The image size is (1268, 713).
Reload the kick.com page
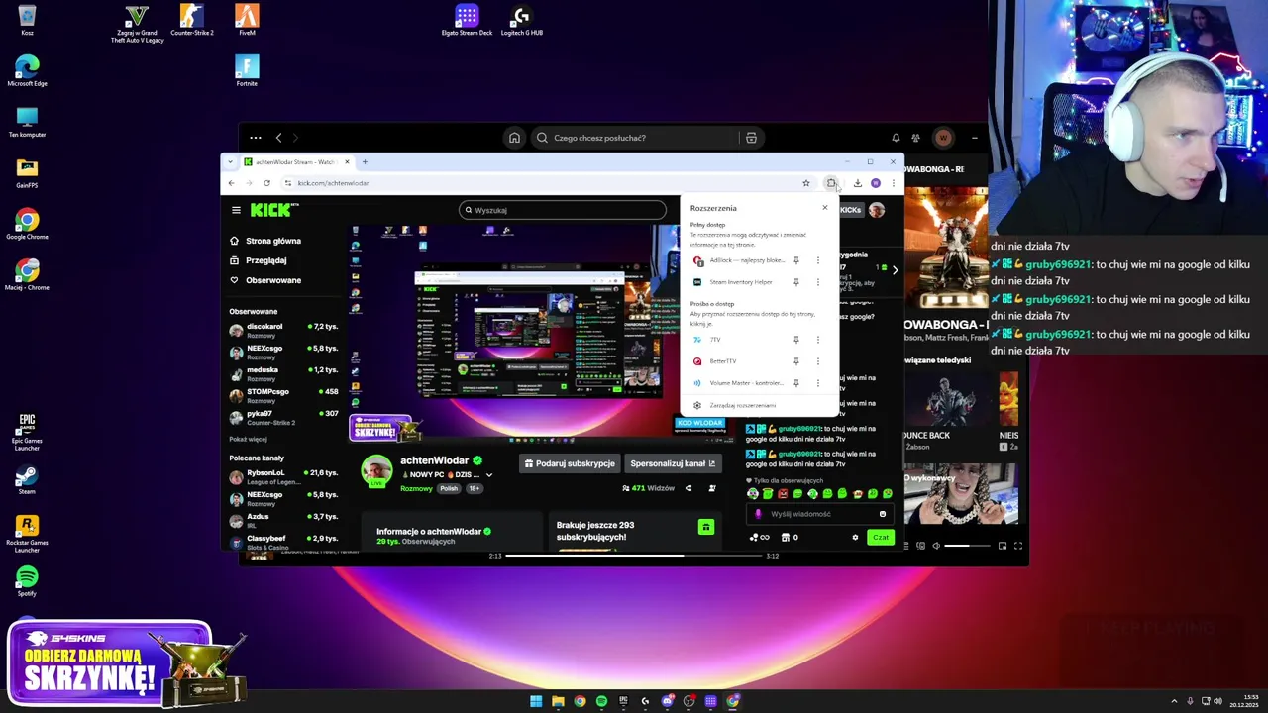266,183
